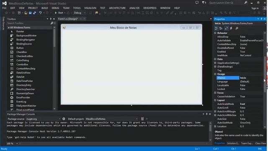Image resolution: width=268 pixels, height=151 pixels.
Task: Click the Sign in link
Action: coord(255,8)
